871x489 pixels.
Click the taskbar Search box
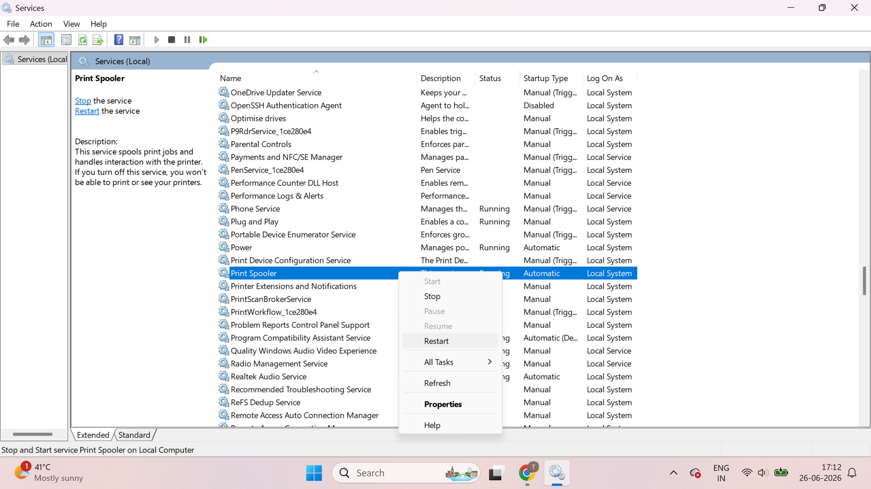406,473
